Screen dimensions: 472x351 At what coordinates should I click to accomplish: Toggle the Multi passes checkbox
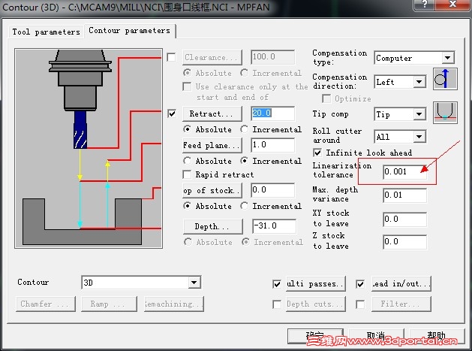[277, 284]
